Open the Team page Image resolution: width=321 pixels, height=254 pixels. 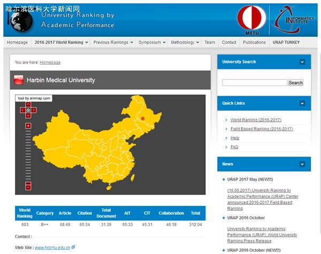pos(210,42)
